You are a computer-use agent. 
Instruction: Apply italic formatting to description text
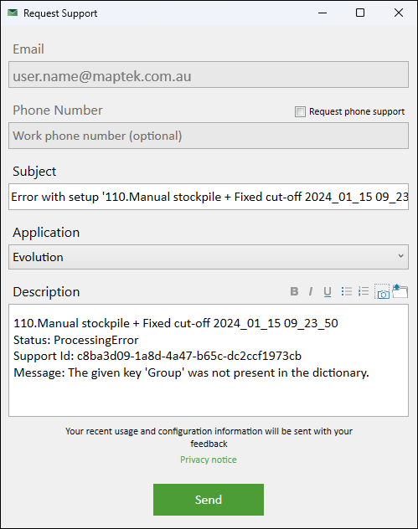pyautogui.click(x=310, y=291)
